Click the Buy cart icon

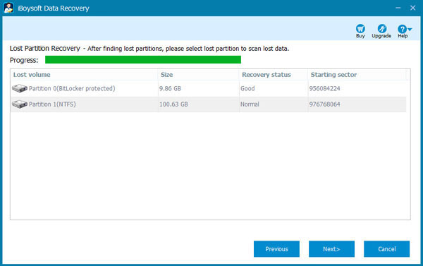click(x=360, y=28)
